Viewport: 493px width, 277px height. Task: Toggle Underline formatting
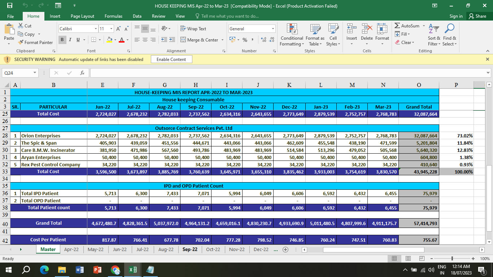click(78, 40)
